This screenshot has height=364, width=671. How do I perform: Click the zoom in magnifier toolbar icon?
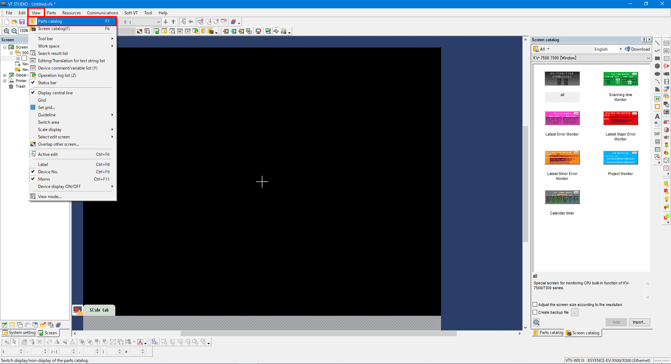pos(7,31)
